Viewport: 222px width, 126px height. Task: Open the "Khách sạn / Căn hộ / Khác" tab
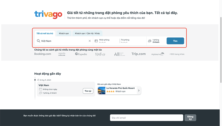coord(87,33)
